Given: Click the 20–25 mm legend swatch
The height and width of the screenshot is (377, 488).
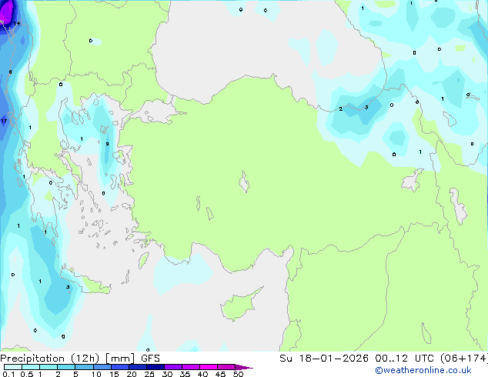Looking at the screenshot, I should click(137, 367).
